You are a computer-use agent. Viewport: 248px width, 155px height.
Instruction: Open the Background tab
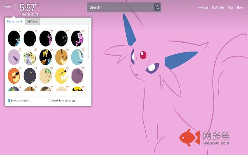pos(14,21)
